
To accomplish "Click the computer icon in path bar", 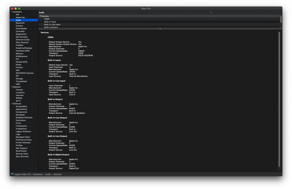I will click(12, 174).
